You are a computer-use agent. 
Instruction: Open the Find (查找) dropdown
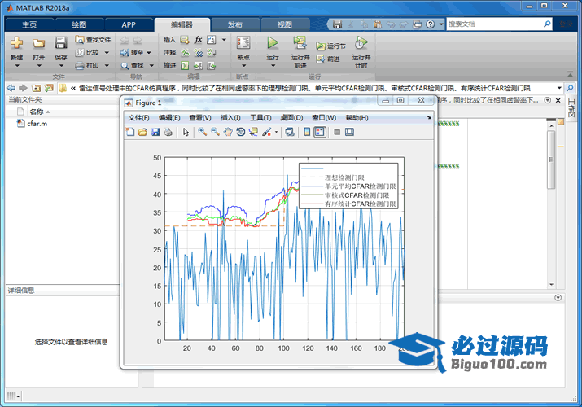151,66
